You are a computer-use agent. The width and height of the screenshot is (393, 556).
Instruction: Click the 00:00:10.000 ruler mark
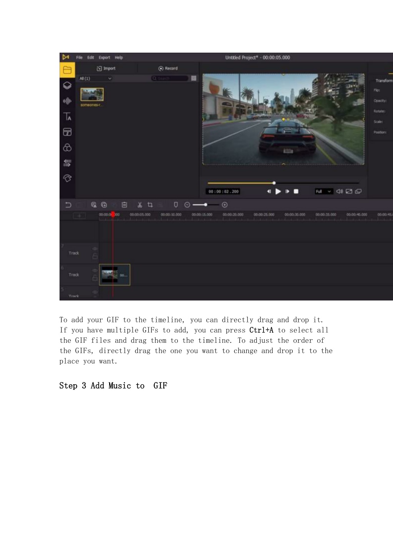point(171,214)
